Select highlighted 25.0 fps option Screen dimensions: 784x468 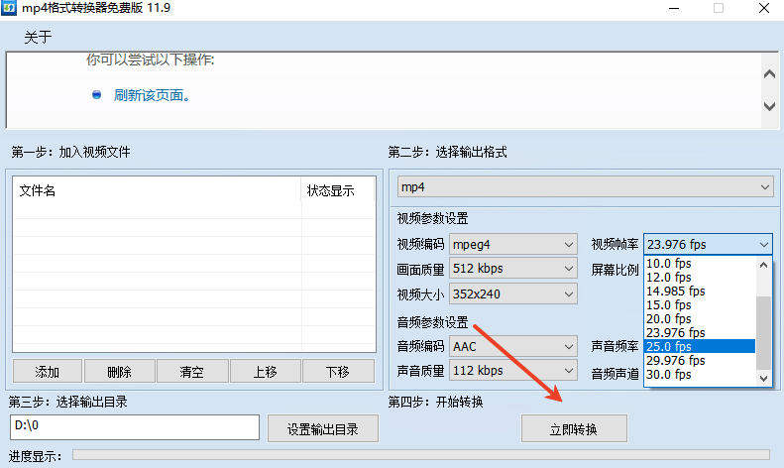pos(700,346)
